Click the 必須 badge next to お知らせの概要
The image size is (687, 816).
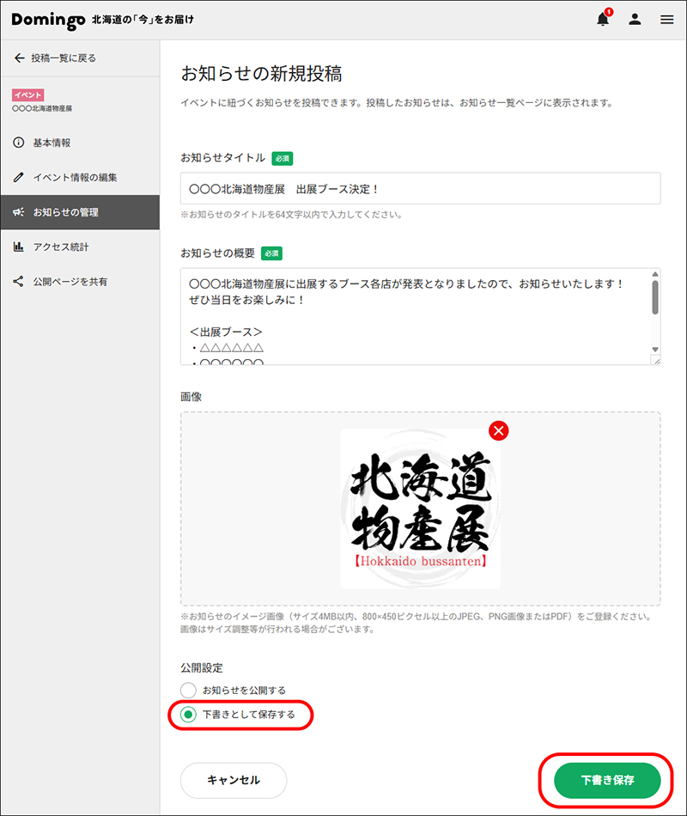[271, 253]
